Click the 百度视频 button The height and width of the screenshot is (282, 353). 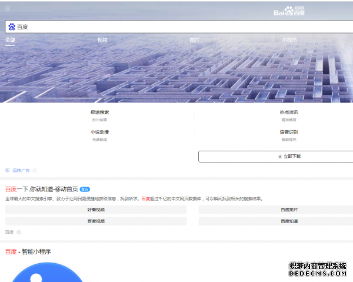click(x=96, y=221)
